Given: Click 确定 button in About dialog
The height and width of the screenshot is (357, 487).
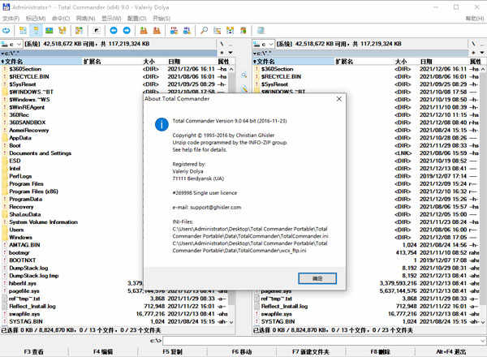Looking at the screenshot, I should (x=317, y=278).
